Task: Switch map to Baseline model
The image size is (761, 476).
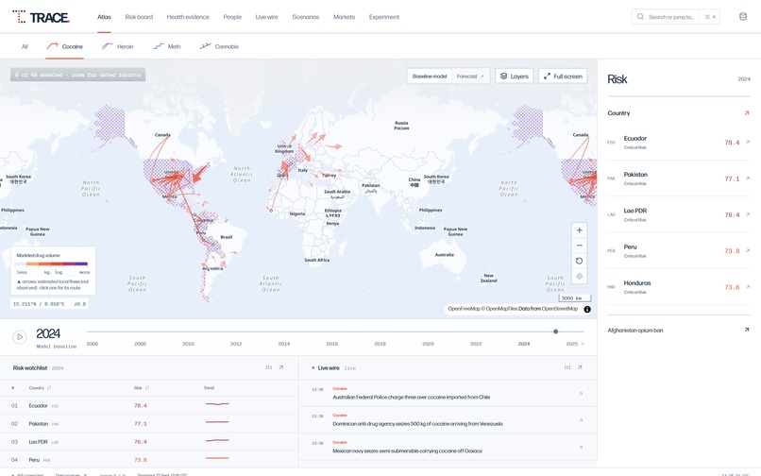Action: coord(430,76)
